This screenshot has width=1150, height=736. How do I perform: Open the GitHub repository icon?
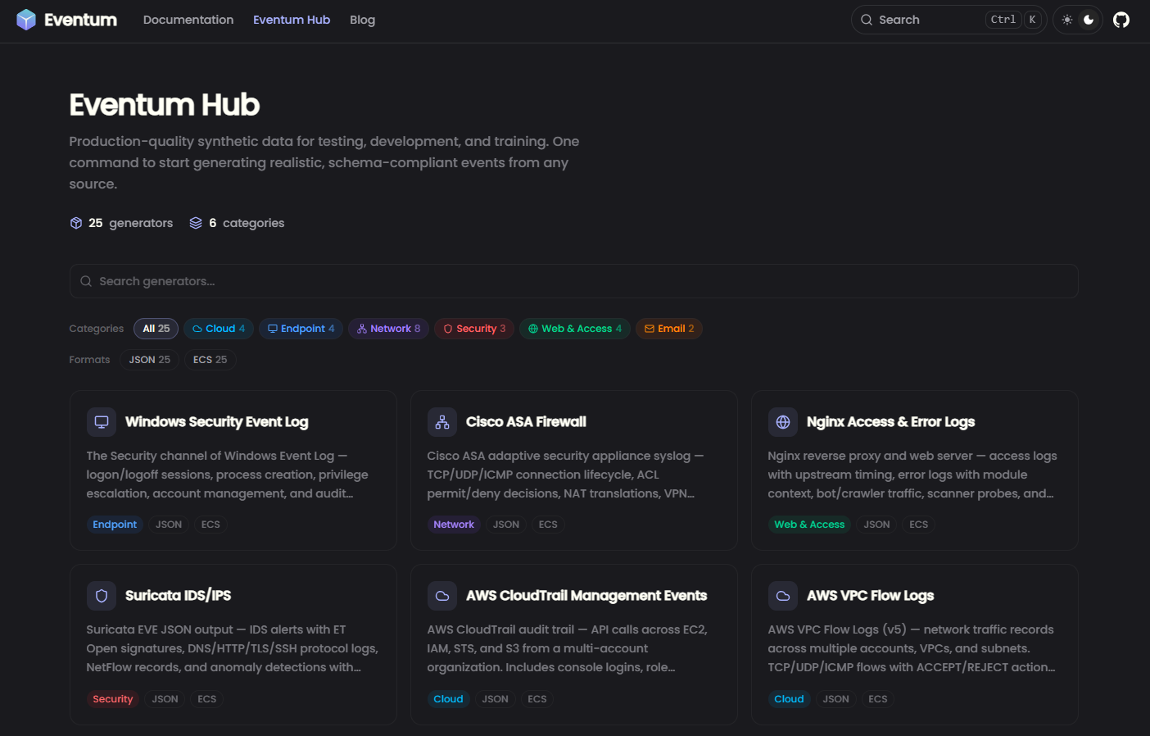[x=1121, y=20]
